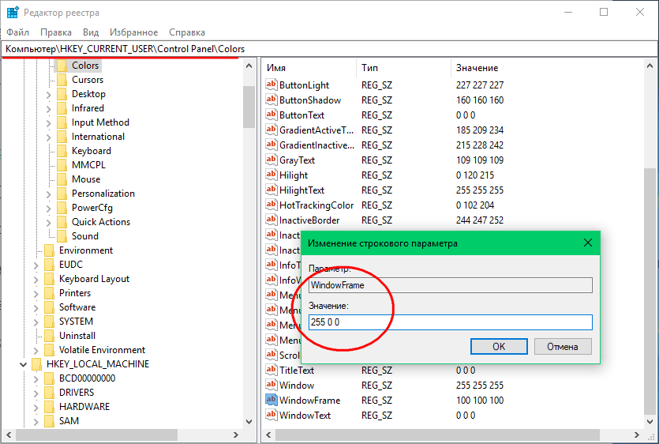
Task: Expand the International key
Action: (48, 137)
